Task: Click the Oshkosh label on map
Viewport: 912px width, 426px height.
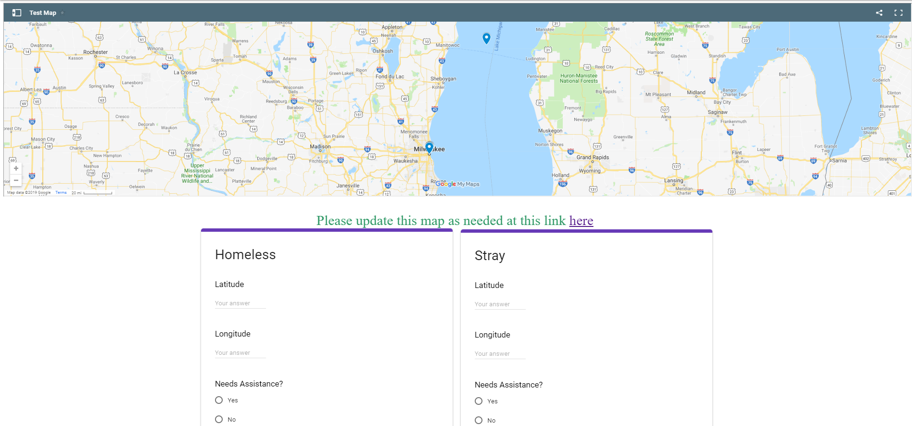Action: (382, 51)
